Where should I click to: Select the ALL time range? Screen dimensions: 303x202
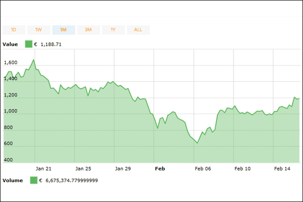coord(138,30)
